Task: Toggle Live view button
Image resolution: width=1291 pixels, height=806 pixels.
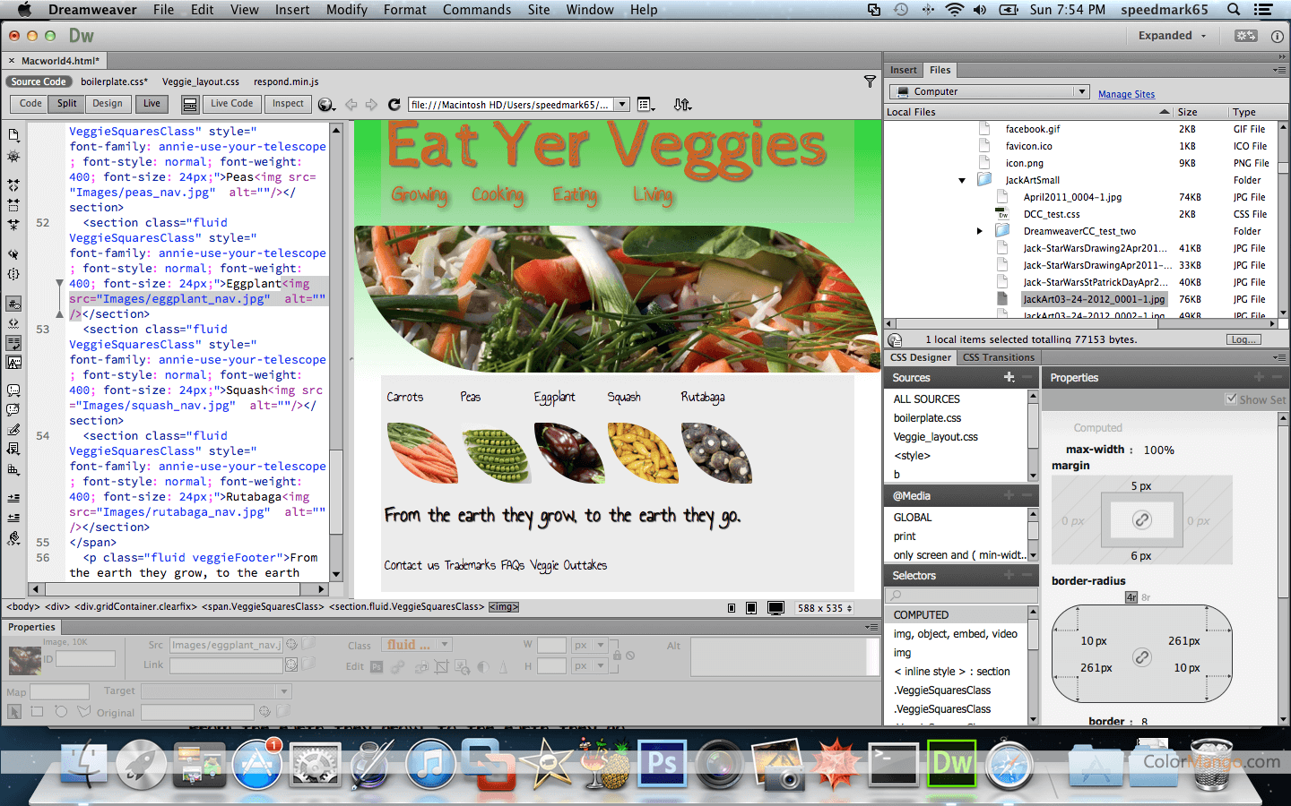Action: pos(152,104)
